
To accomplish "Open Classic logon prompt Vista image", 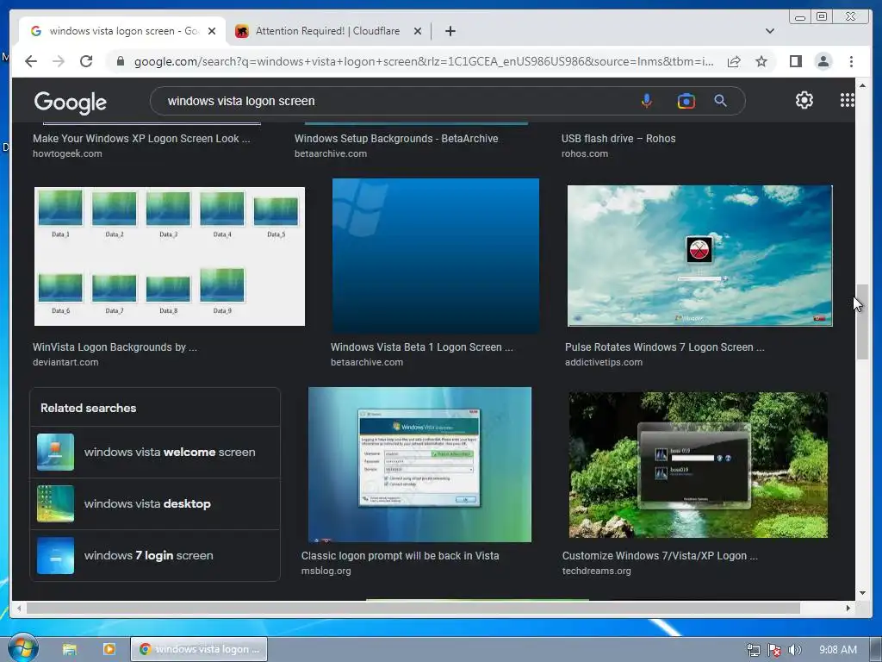I will [x=419, y=465].
